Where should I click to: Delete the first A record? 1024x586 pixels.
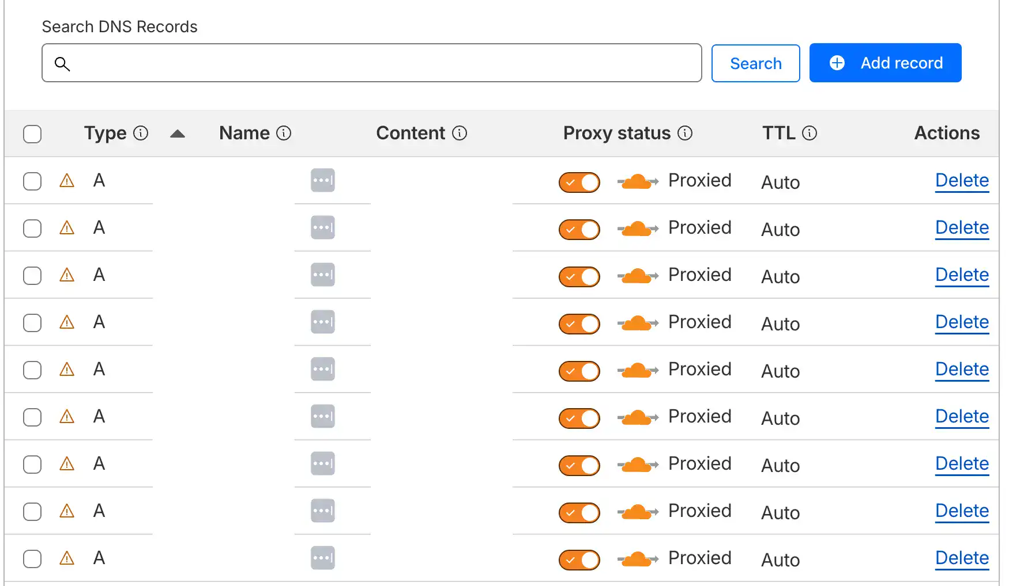[962, 181]
